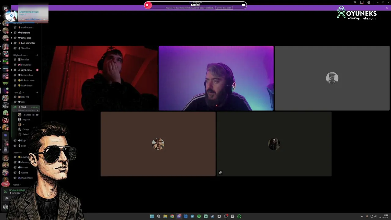
Task: Focus the grey avatar participant tile
Action: tap(332, 78)
